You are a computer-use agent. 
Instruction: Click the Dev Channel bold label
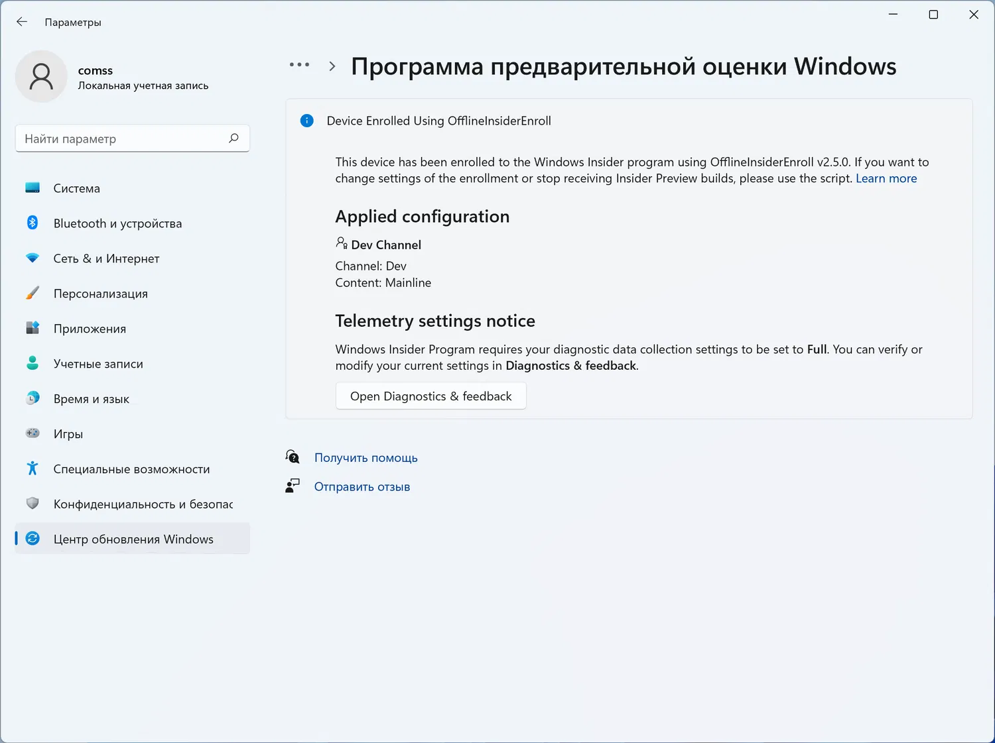[x=386, y=245]
